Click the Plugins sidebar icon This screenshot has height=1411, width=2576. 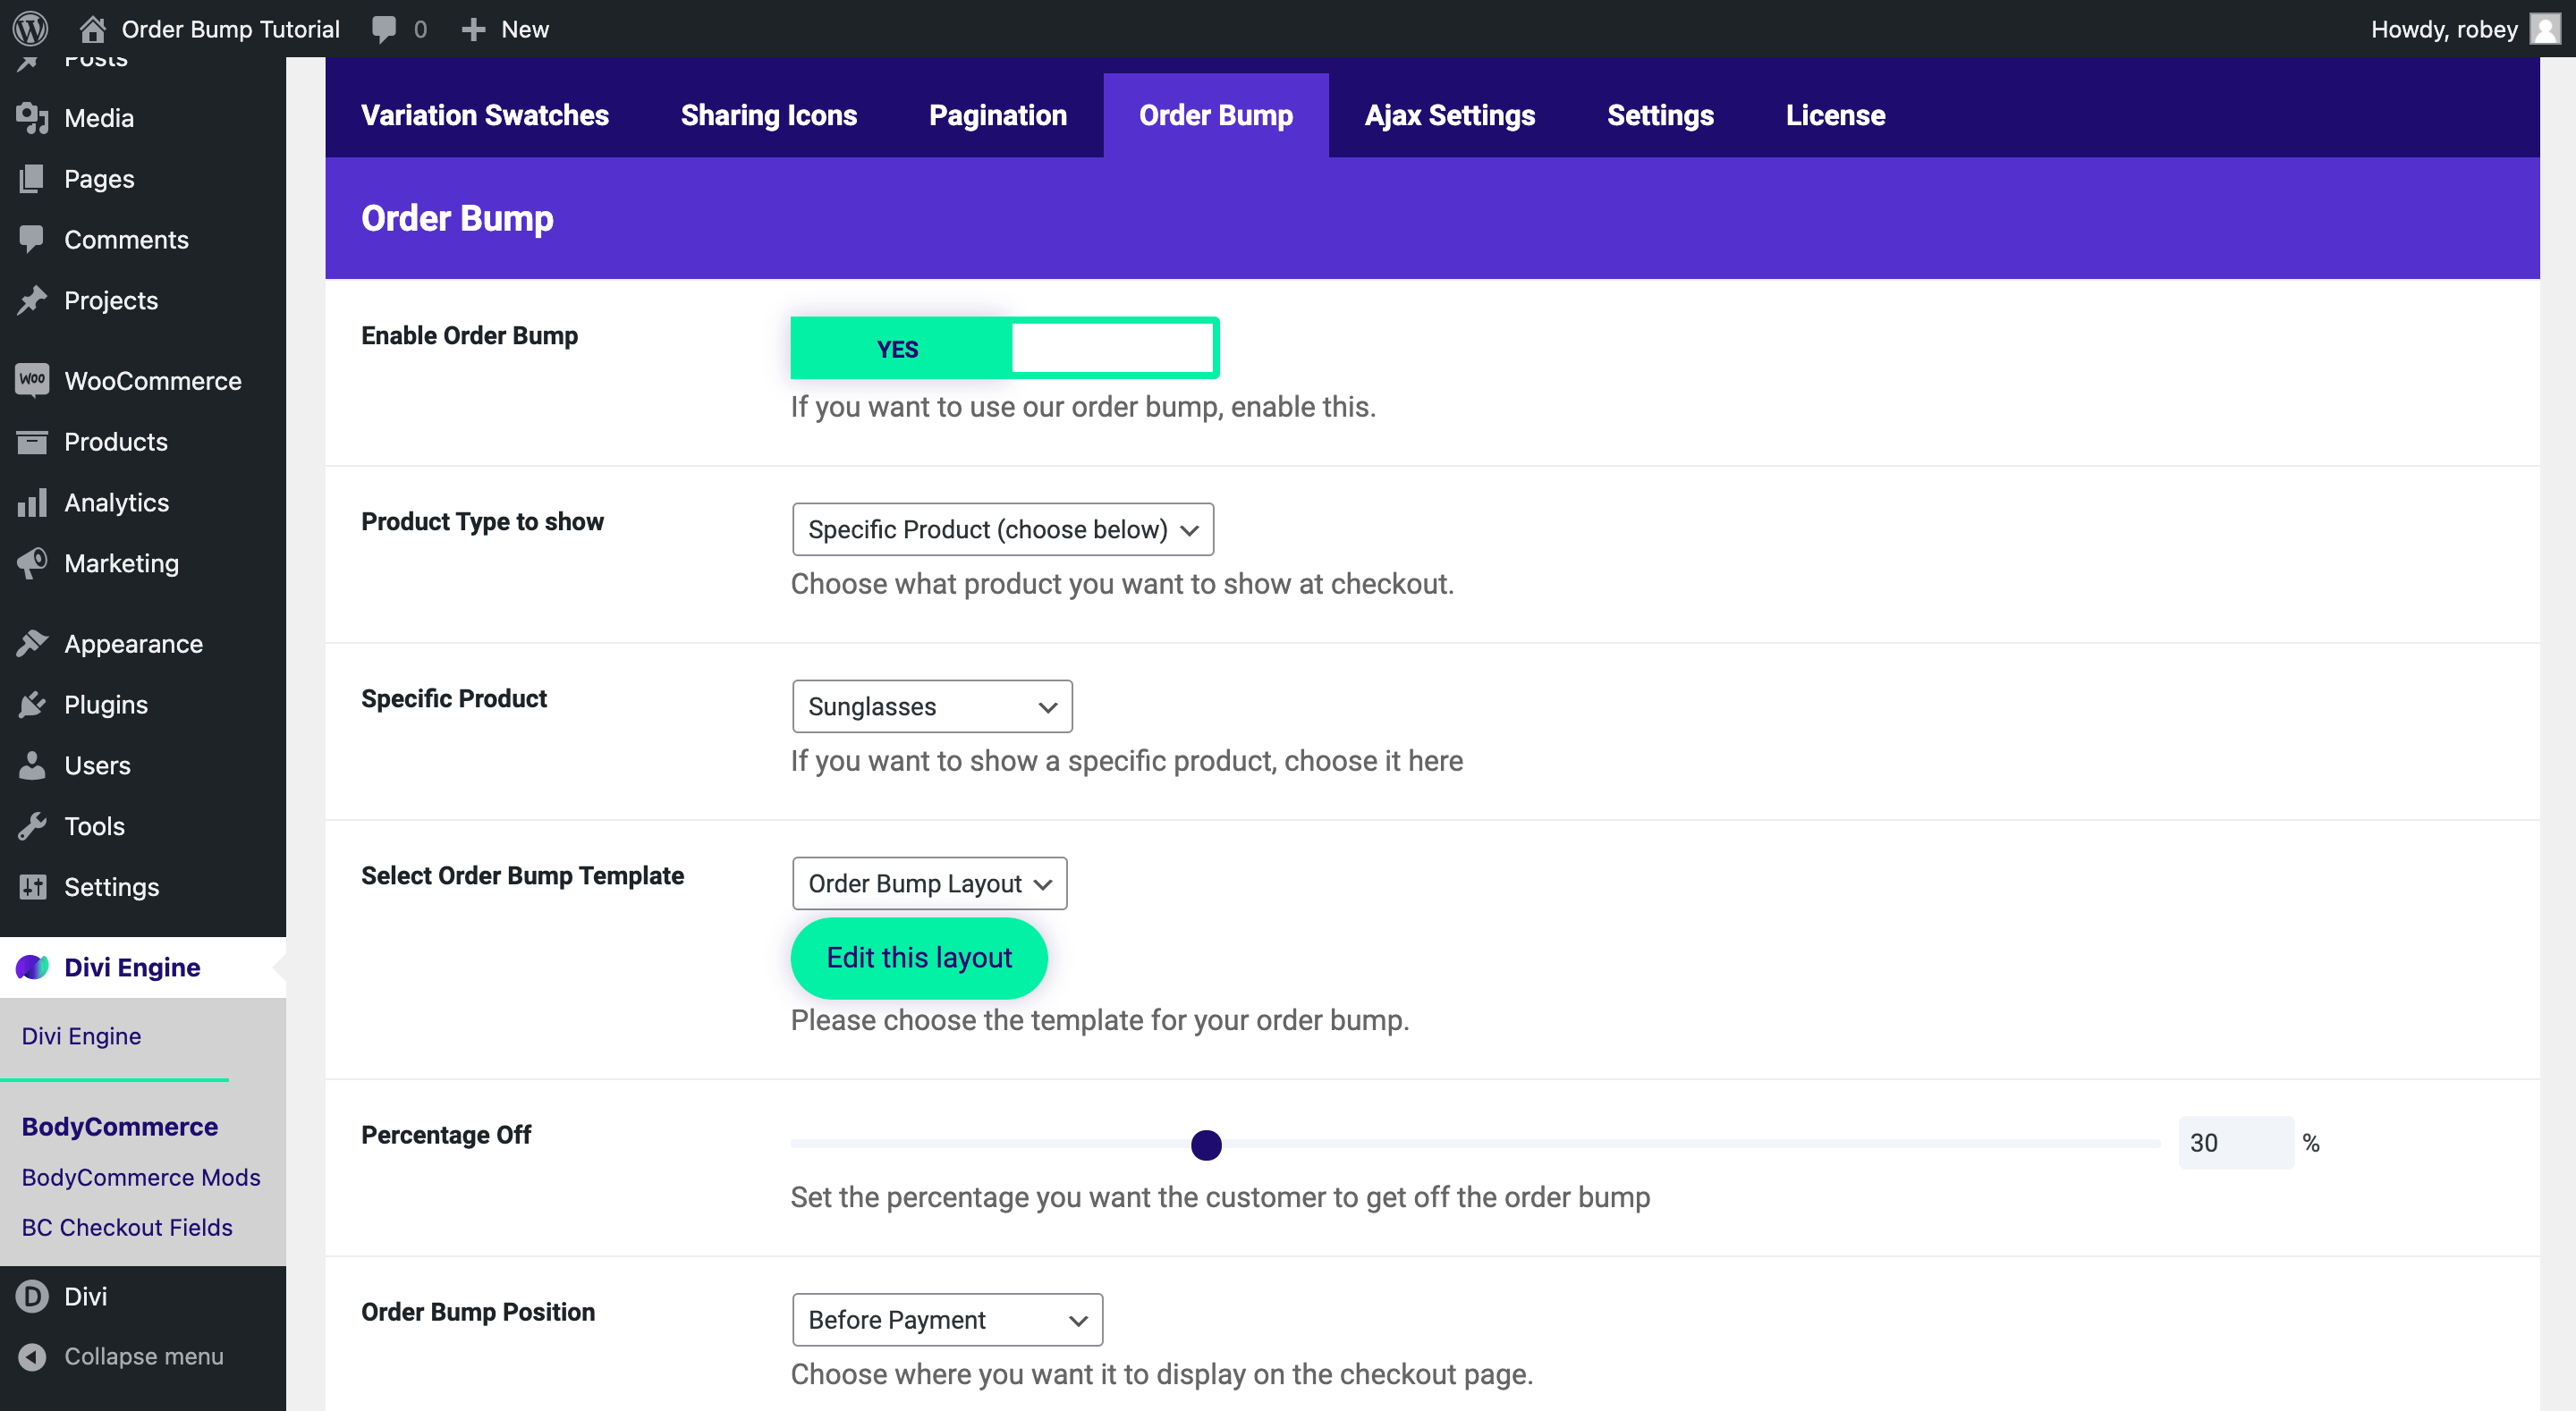(x=33, y=704)
